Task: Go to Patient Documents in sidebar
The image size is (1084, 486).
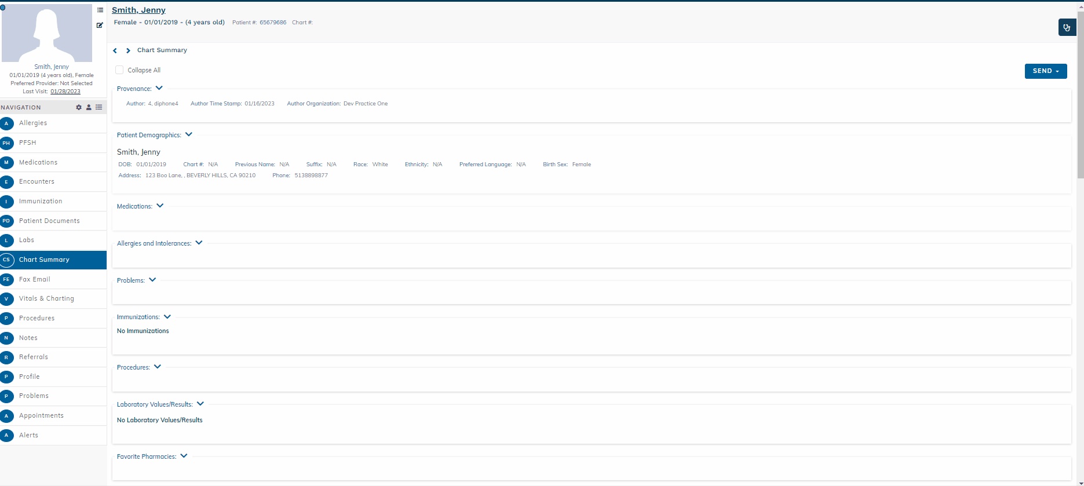Action: point(49,221)
